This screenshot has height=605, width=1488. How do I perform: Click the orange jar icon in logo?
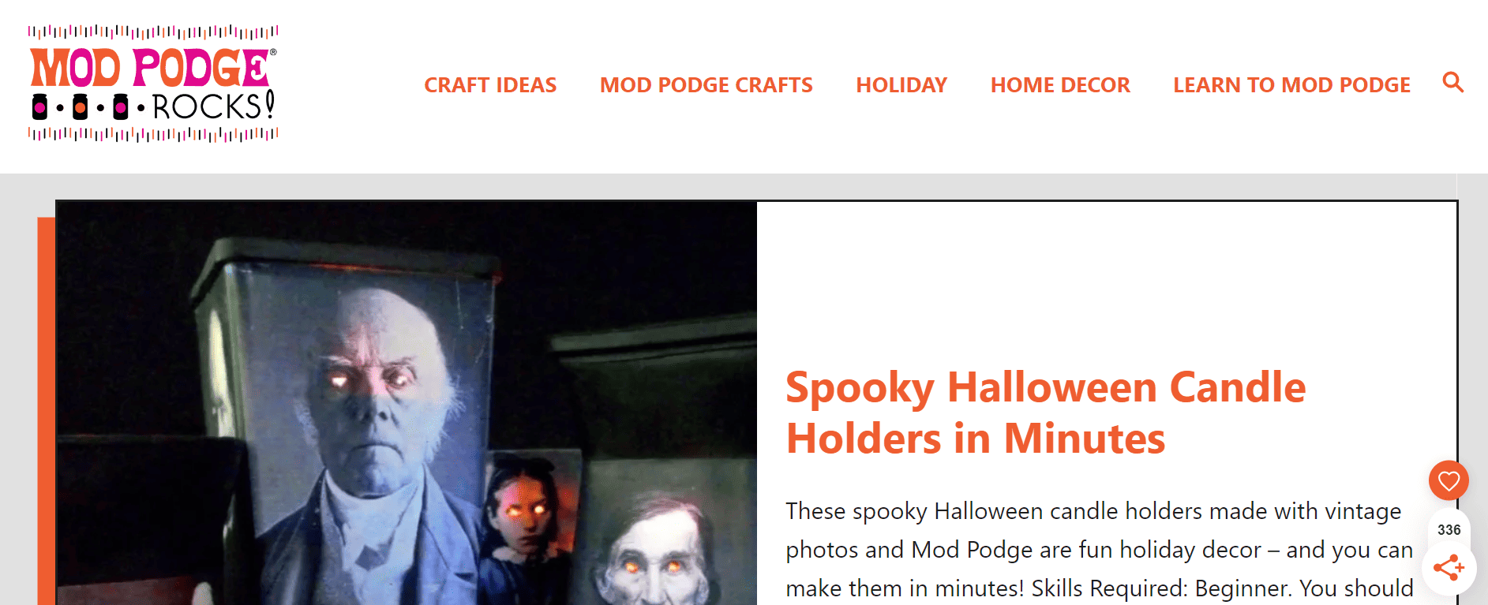coord(80,107)
